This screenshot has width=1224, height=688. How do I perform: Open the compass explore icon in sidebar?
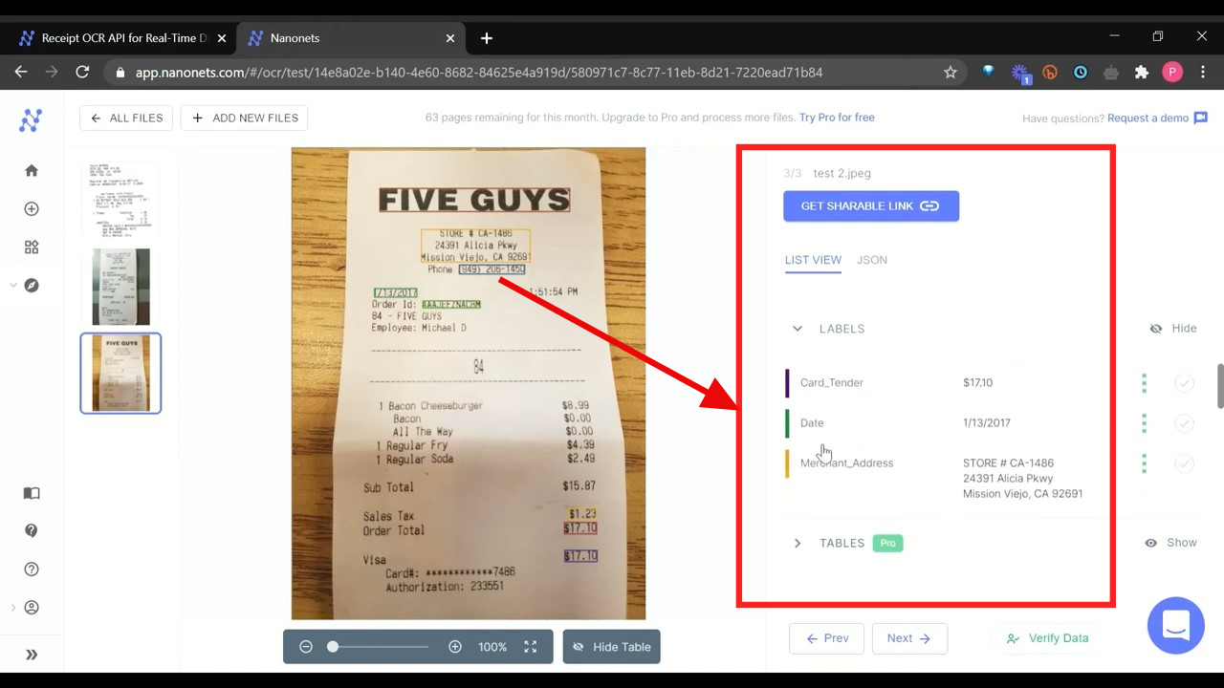[32, 286]
